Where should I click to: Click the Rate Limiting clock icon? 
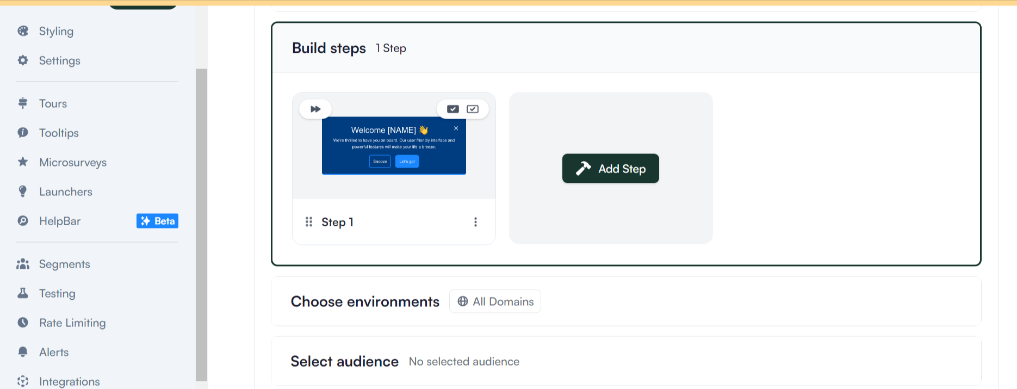click(23, 323)
